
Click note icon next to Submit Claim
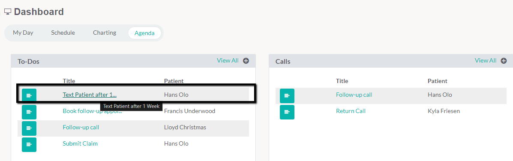tap(29, 145)
